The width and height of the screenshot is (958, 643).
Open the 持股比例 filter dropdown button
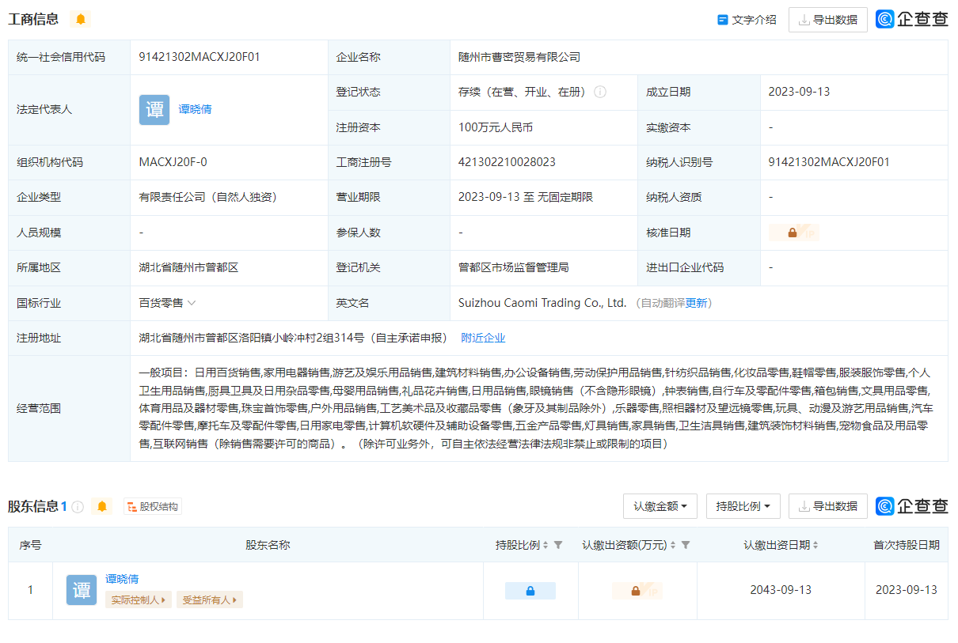tap(743, 506)
